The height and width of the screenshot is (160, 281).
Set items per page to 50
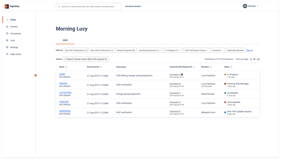point(254,59)
